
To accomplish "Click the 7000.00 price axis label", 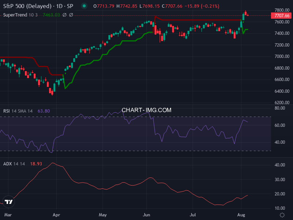I will (x=282, y=56).
